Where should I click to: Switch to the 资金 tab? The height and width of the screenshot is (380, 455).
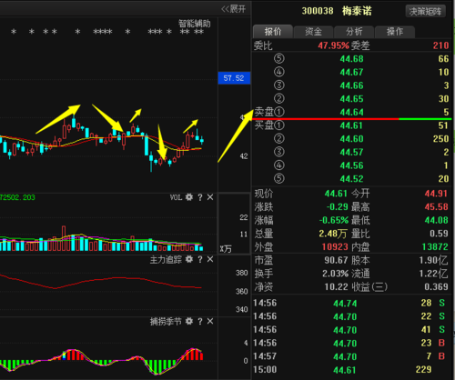pos(313,32)
